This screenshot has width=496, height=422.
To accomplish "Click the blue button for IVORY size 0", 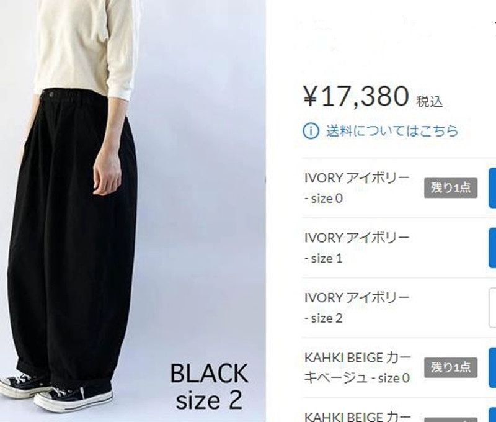I will [x=492, y=188].
